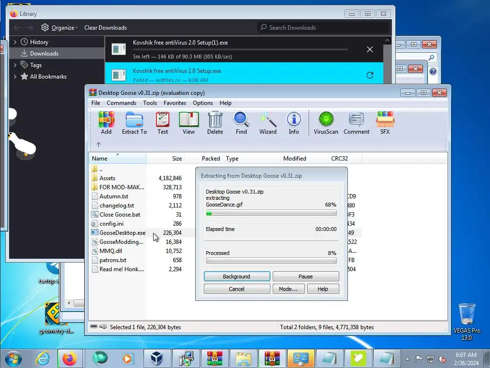
Task: Open the Extract To tool
Action: click(x=134, y=123)
